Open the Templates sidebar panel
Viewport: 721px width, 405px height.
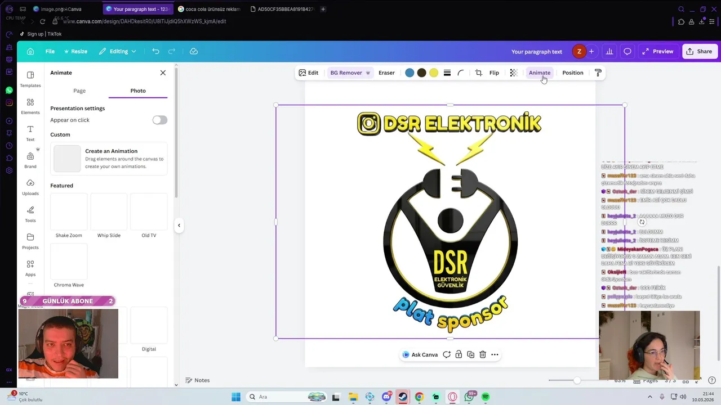30,79
